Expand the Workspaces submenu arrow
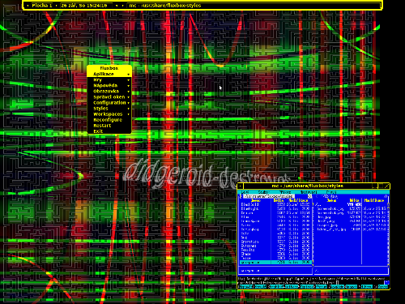Viewport: 405px width, 304px height. tap(128, 114)
